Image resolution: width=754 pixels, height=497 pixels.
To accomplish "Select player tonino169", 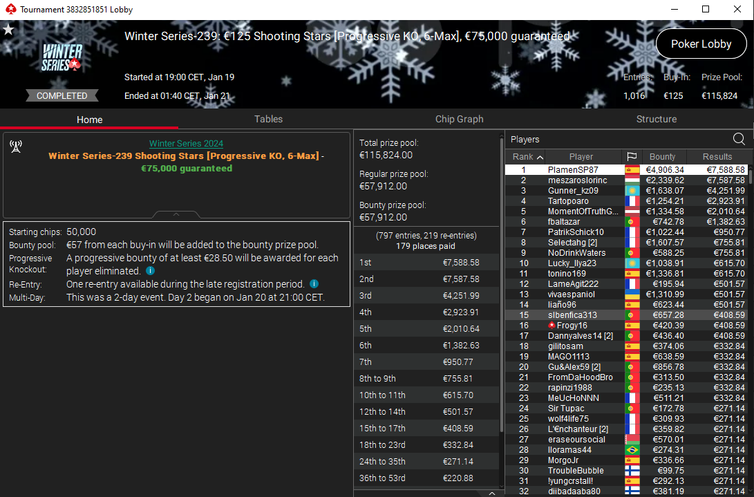I will pyautogui.click(x=627, y=274).
